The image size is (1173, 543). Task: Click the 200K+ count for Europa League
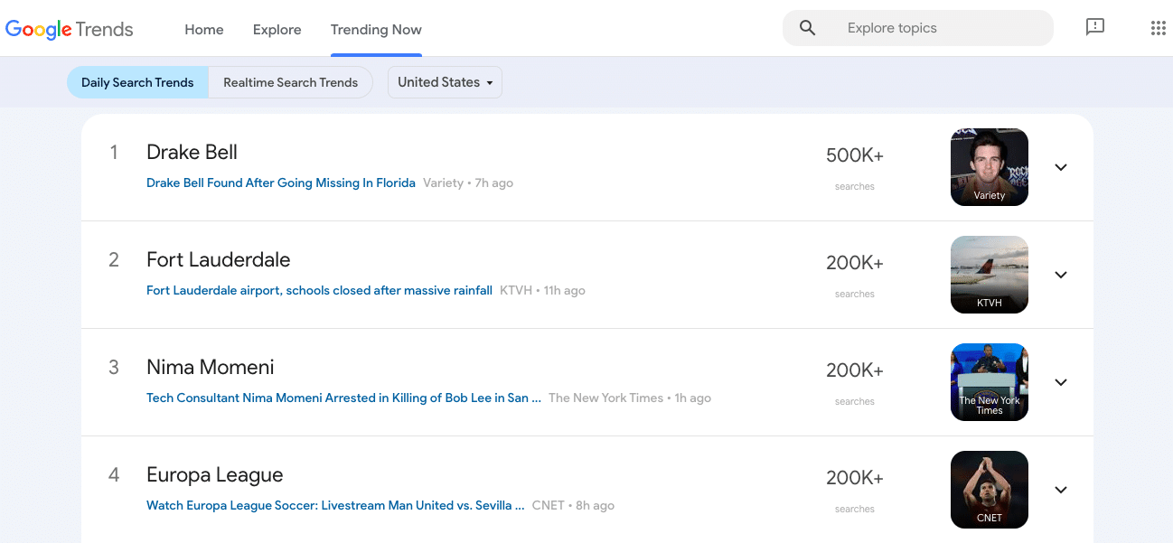click(855, 478)
